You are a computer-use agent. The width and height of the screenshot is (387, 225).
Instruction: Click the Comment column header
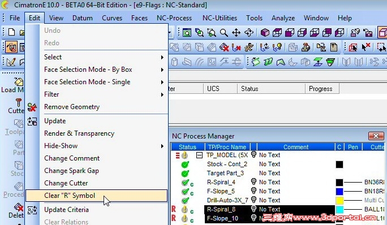pos(296,147)
